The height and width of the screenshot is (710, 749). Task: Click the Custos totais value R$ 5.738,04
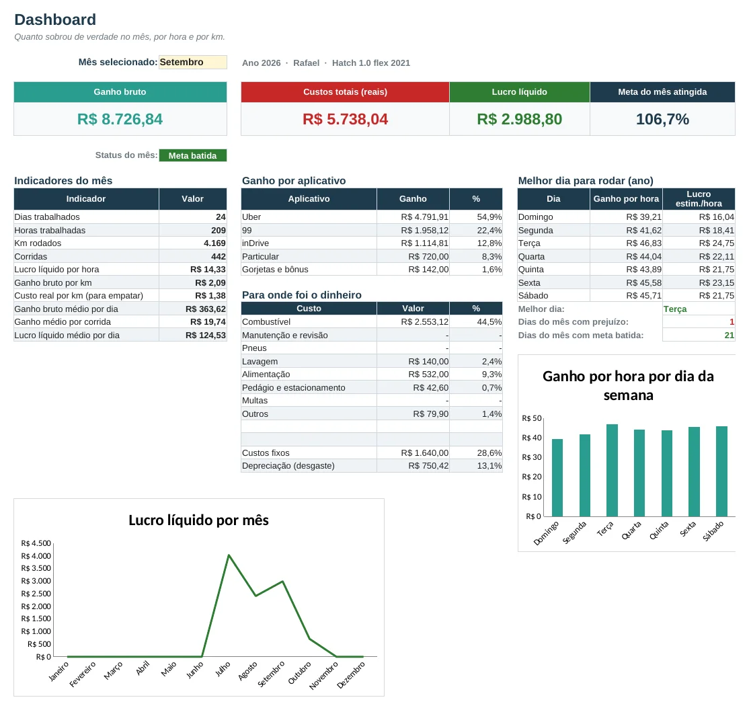(x=345, y=119)
